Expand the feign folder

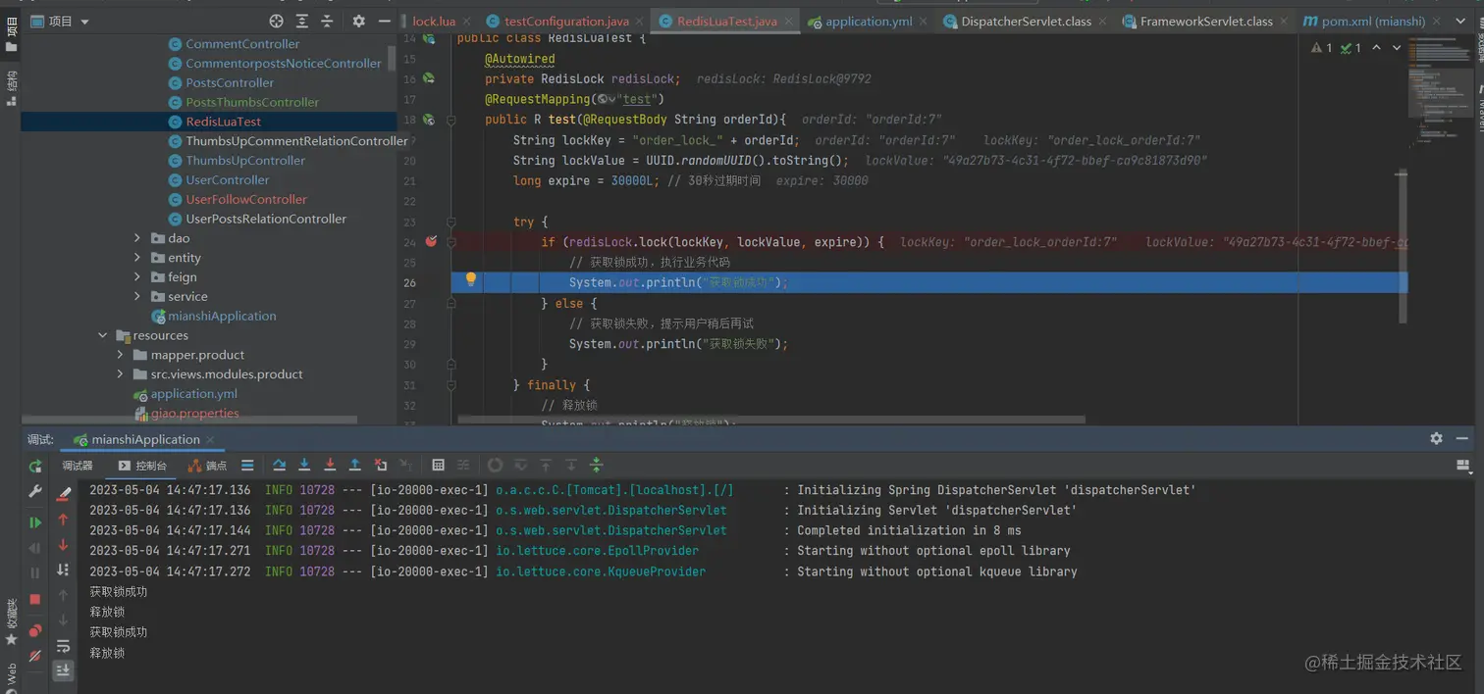coord(138,277)
